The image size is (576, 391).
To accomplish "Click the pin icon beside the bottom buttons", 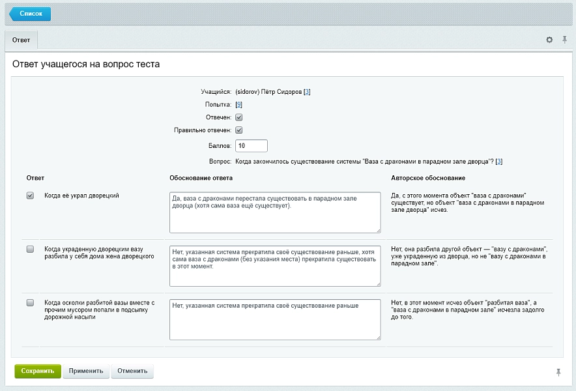I will tap(558, 372).
